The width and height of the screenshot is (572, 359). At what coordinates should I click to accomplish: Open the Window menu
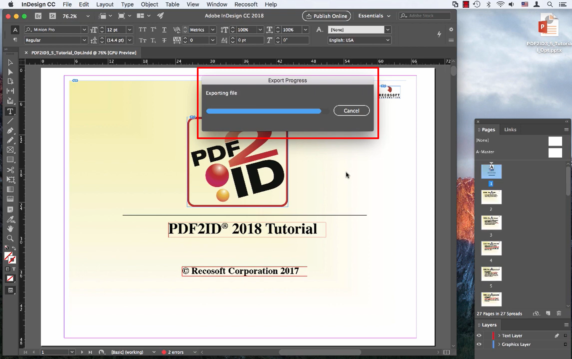pos(217,4)
